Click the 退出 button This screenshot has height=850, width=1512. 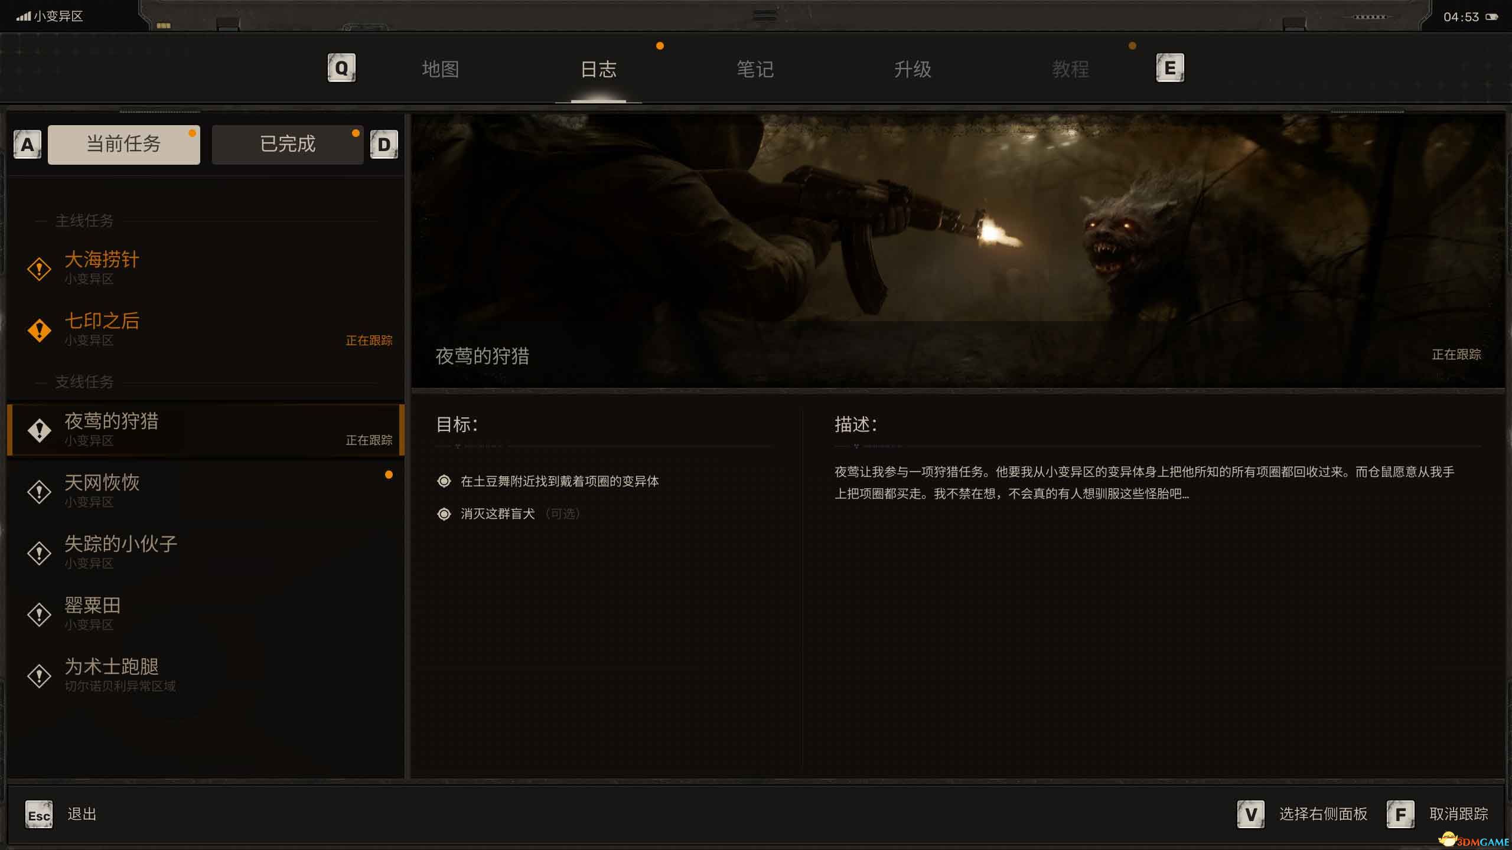click(82, 815)
